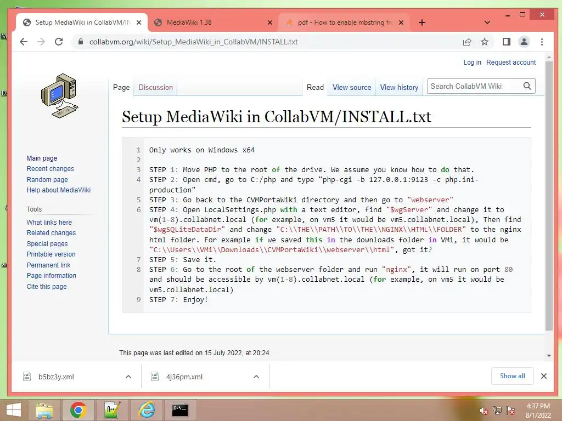Click the address bar URL

tap(194, 42)
